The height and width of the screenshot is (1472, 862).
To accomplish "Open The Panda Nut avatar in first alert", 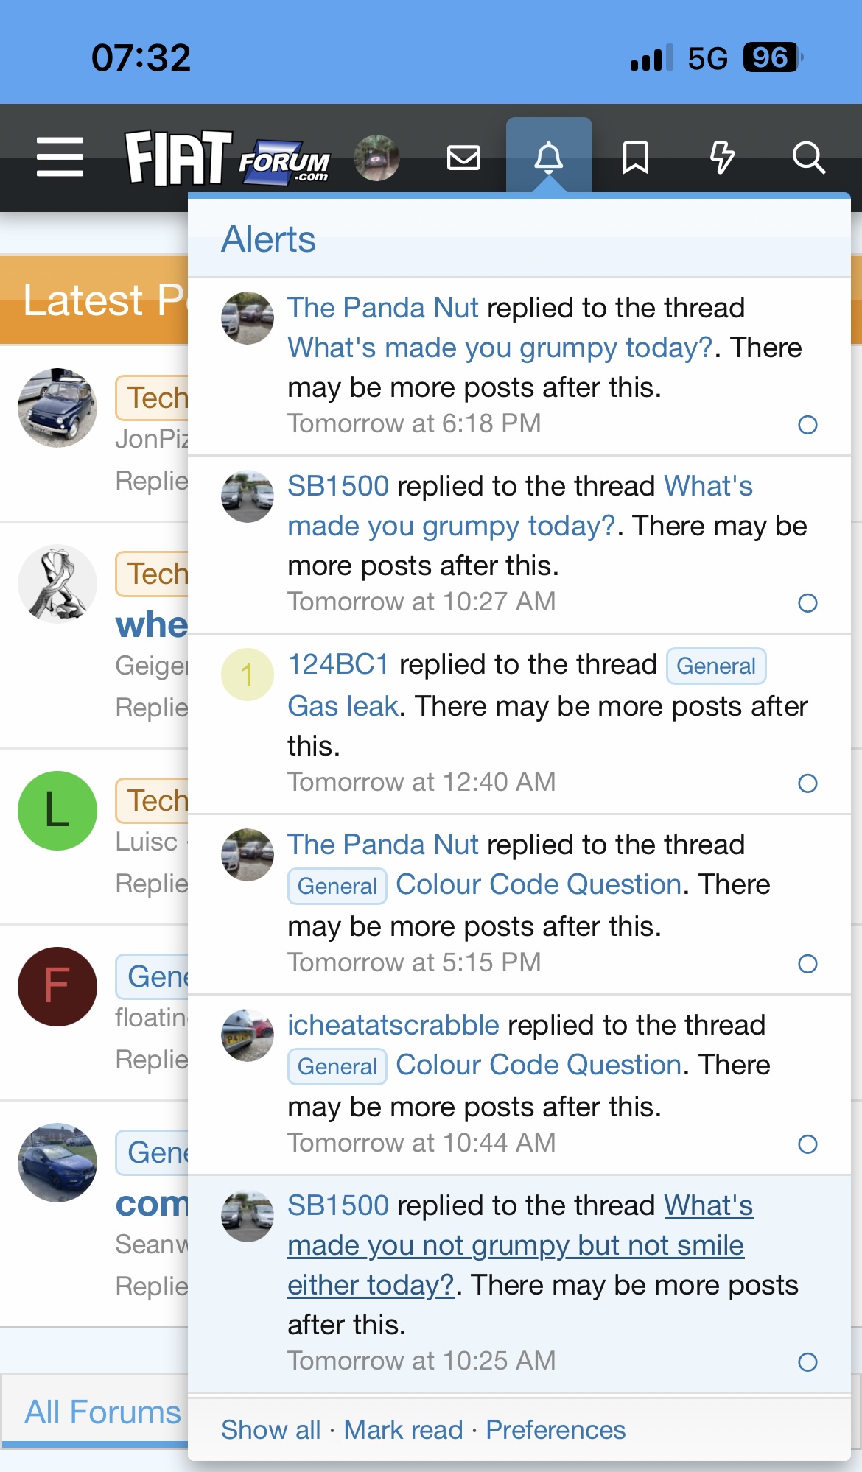I will coord(248,318).
